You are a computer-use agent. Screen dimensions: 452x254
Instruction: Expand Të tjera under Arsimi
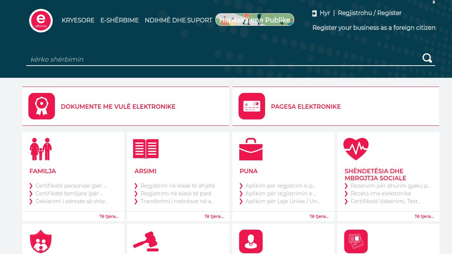coord(214,216)
